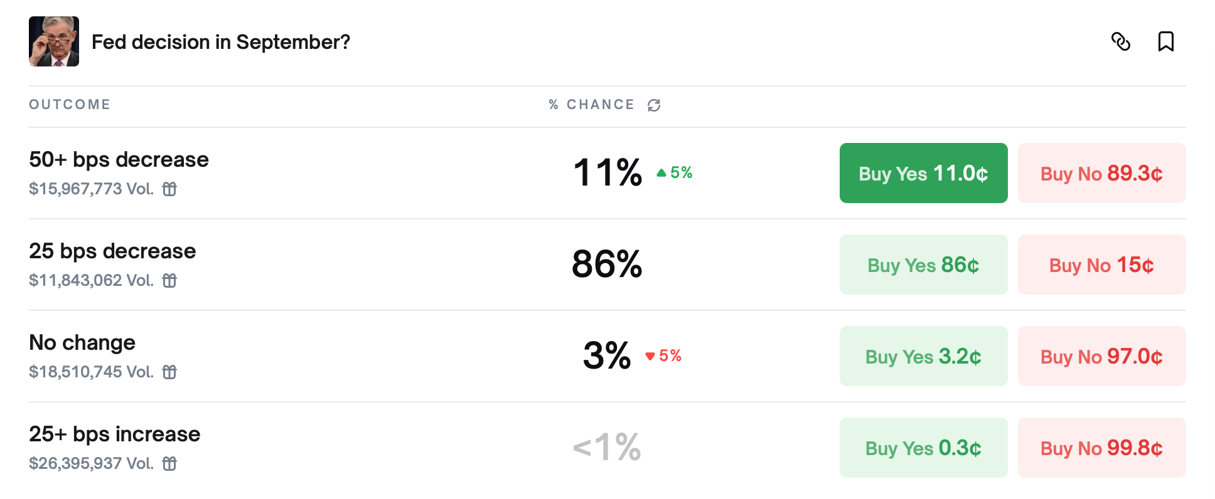This screenshot has width=1215, height=499.
Task: Open gift icon beside 50+ bps decrease volume
Action: (x=170, y=189)
